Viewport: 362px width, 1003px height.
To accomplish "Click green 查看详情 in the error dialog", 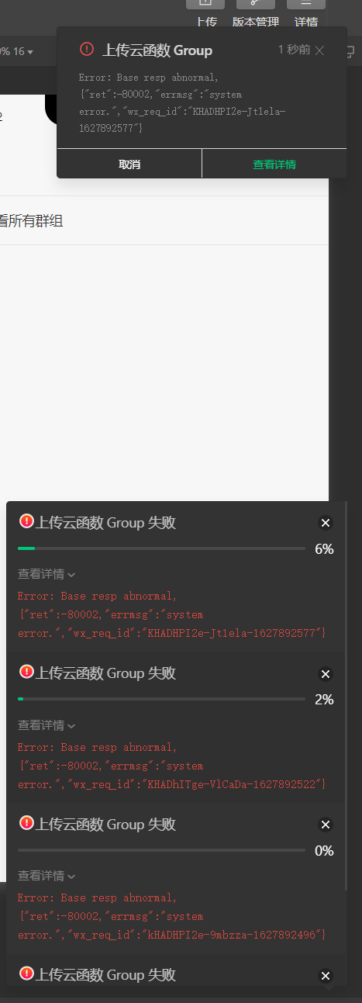I will tap(274, 164).
